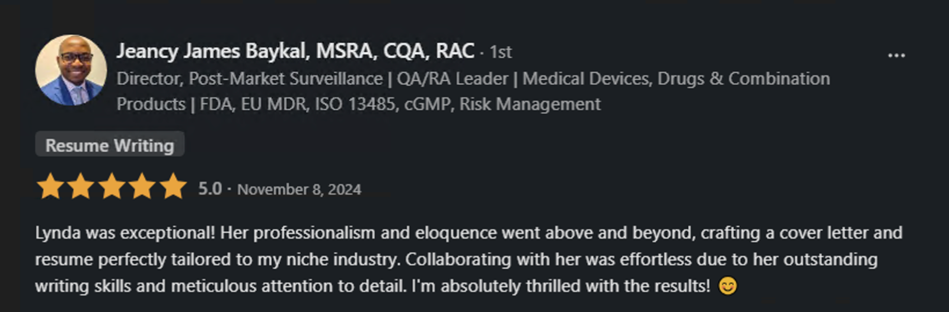
Task: Click the fourth gold rating star
Action: [x=142, y=186]
